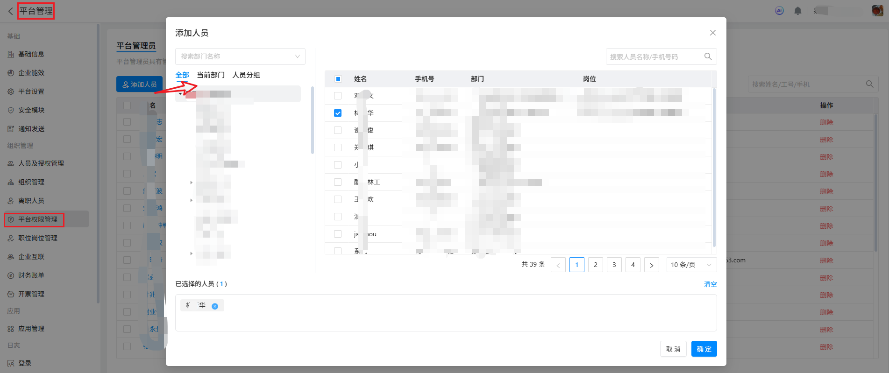Go to next page with right arrow
Screen dimensions: 889x373
[651, 265]
